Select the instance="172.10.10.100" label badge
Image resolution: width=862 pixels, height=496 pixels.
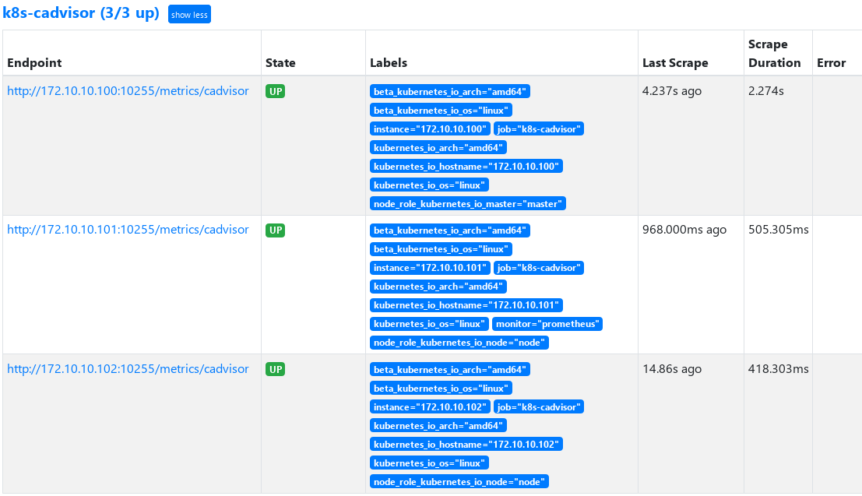pyautogui.click(x=430, y=128)
